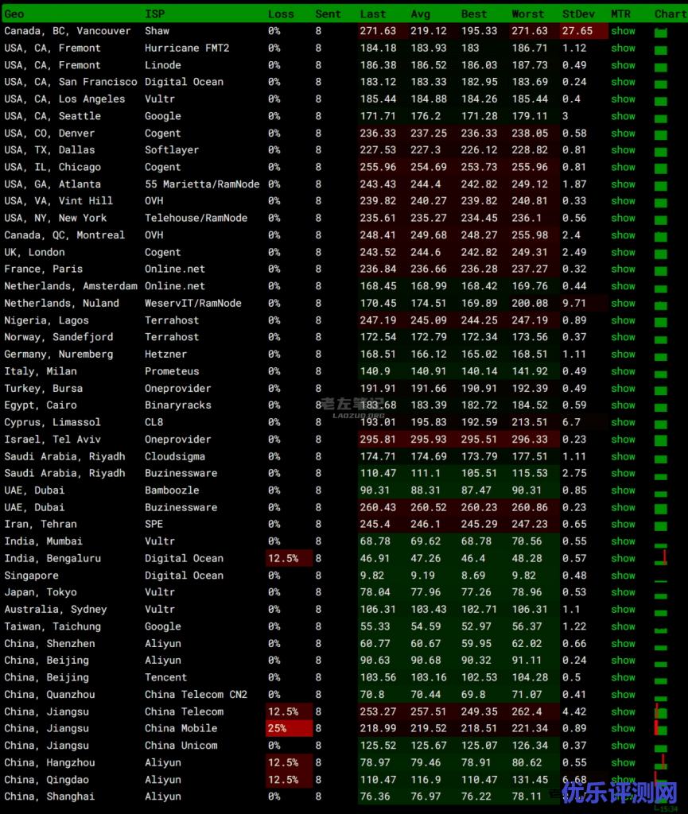
Task: Click show for the Hurricane FMT2 row
Action: 623,48
